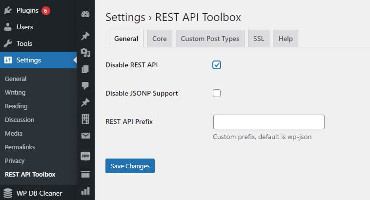Open the General settings submenu link

(x=16, y=79)
